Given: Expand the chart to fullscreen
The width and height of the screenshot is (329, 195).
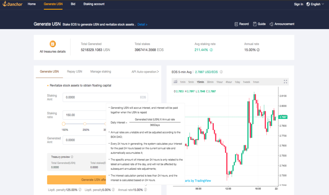Looking at the screenshot, I should [x=285, y=82].
